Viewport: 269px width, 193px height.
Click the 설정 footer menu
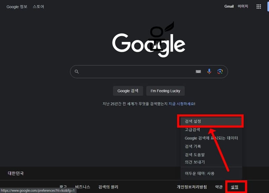[234, 187]
